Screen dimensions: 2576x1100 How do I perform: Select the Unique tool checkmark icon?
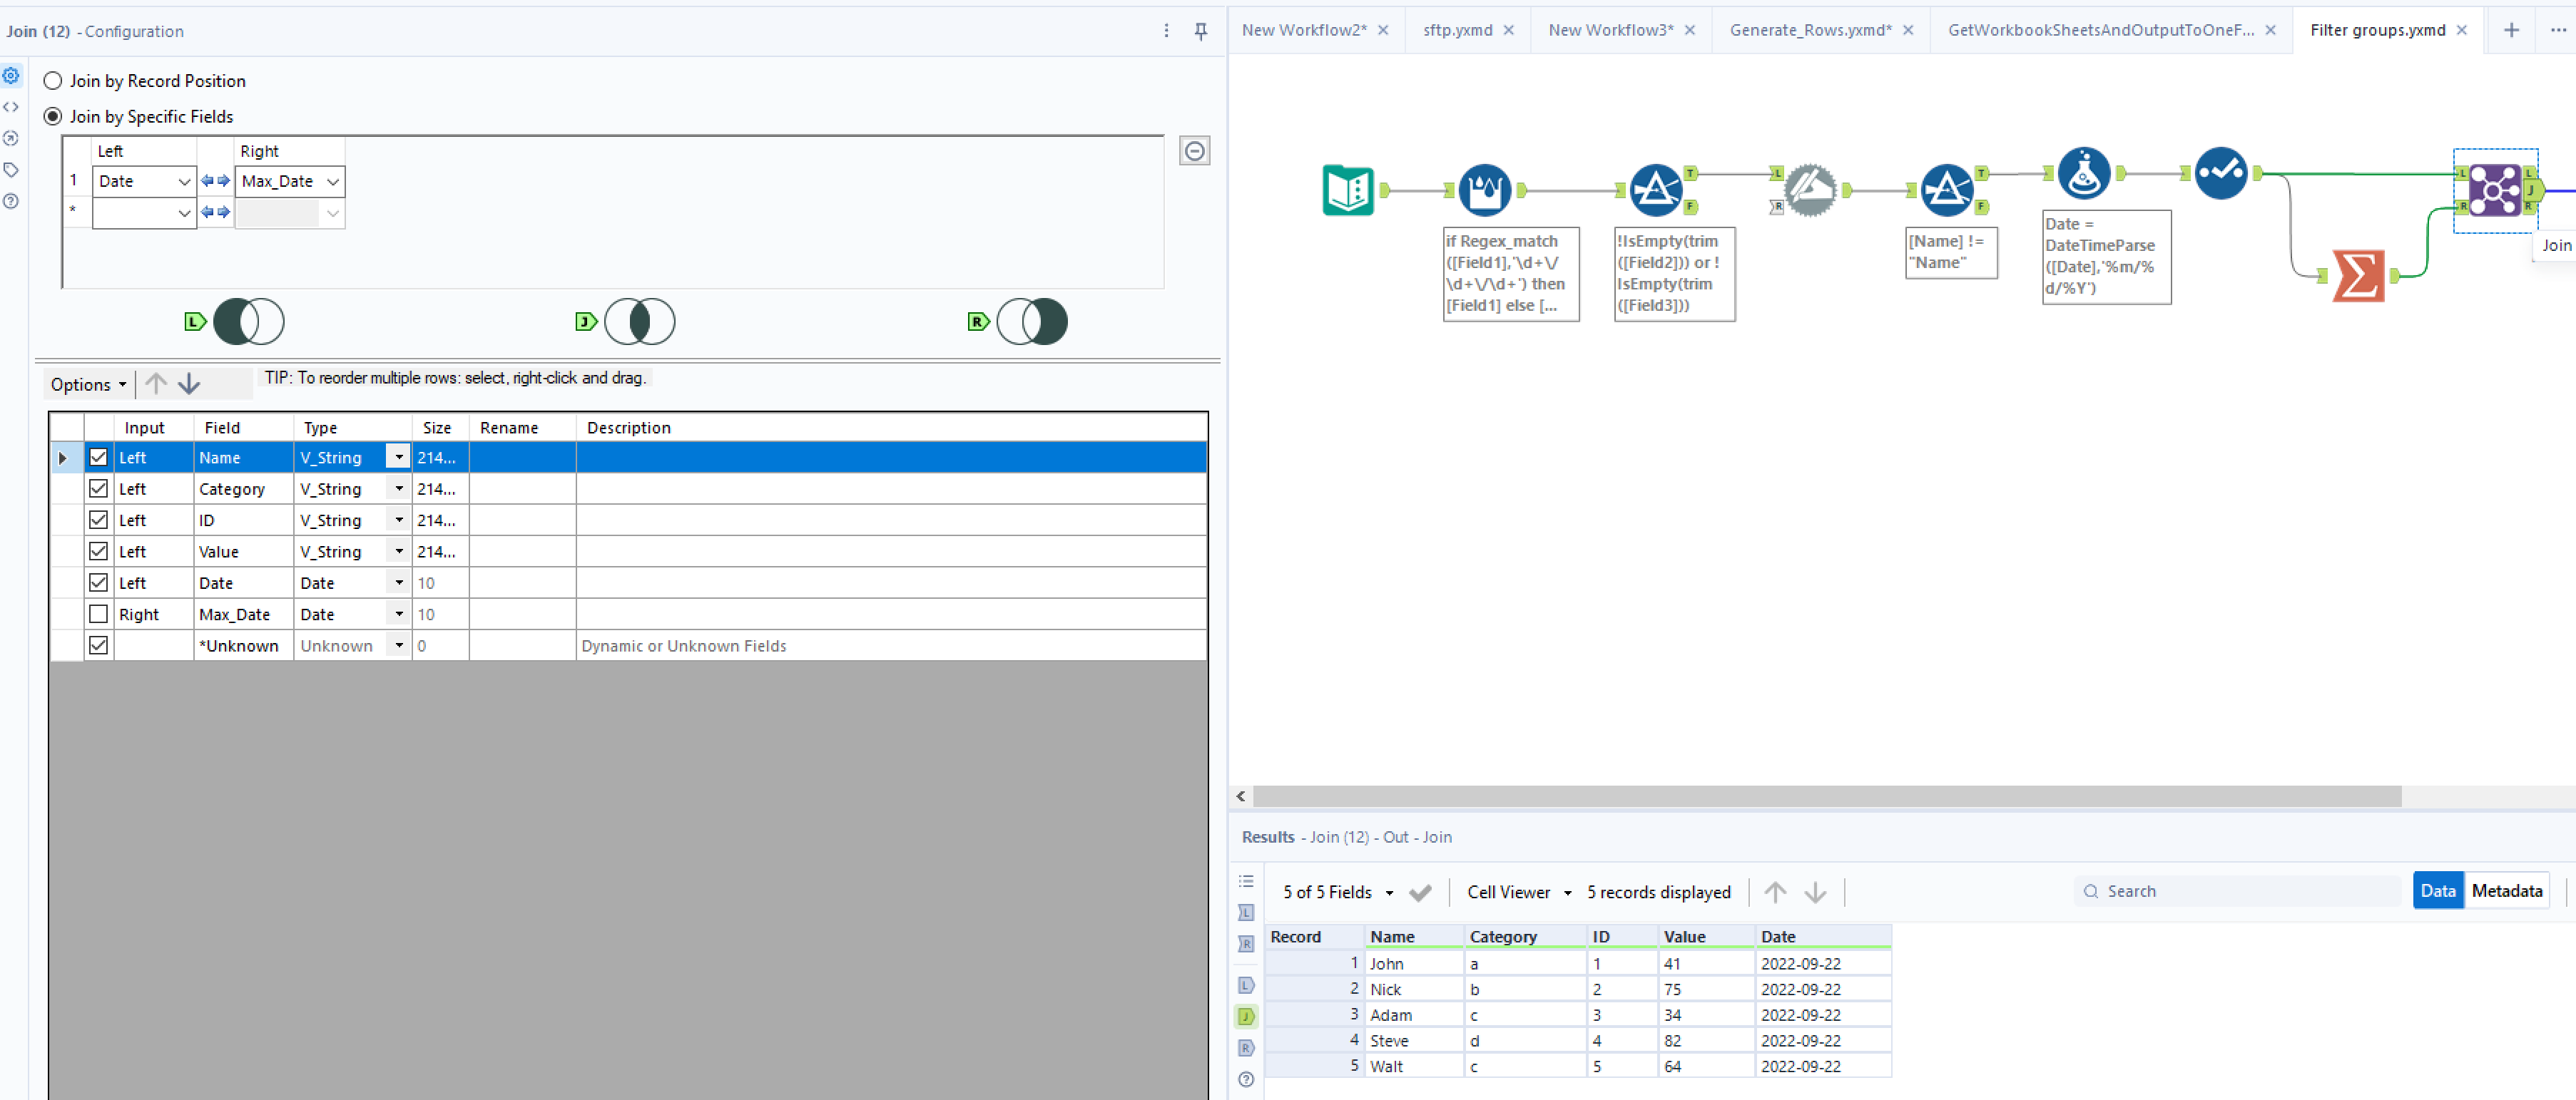2222,172
